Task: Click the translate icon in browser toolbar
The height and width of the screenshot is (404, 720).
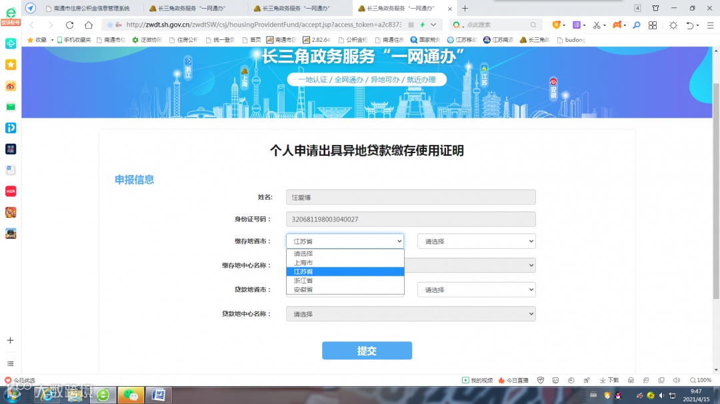Action: click(x=577, y=25)
